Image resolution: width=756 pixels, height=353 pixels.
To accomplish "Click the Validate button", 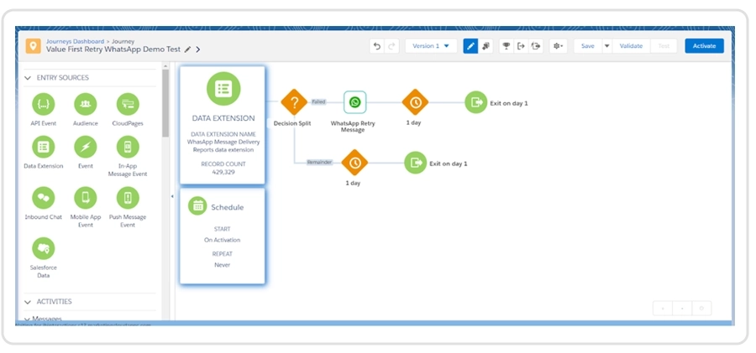I will (x=631, y=46).
